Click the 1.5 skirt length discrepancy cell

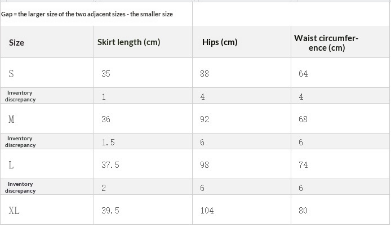(x=108, y=143)
